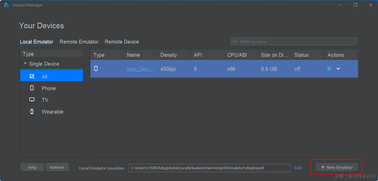Select All label in type list

[x=44, y=77]
